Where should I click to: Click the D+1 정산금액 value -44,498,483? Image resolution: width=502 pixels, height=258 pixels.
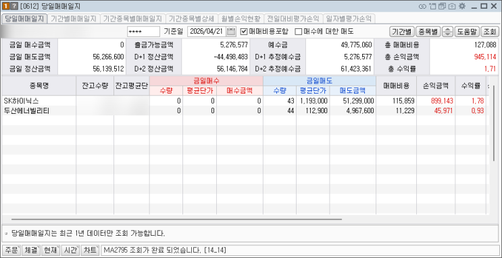point(230,57)
